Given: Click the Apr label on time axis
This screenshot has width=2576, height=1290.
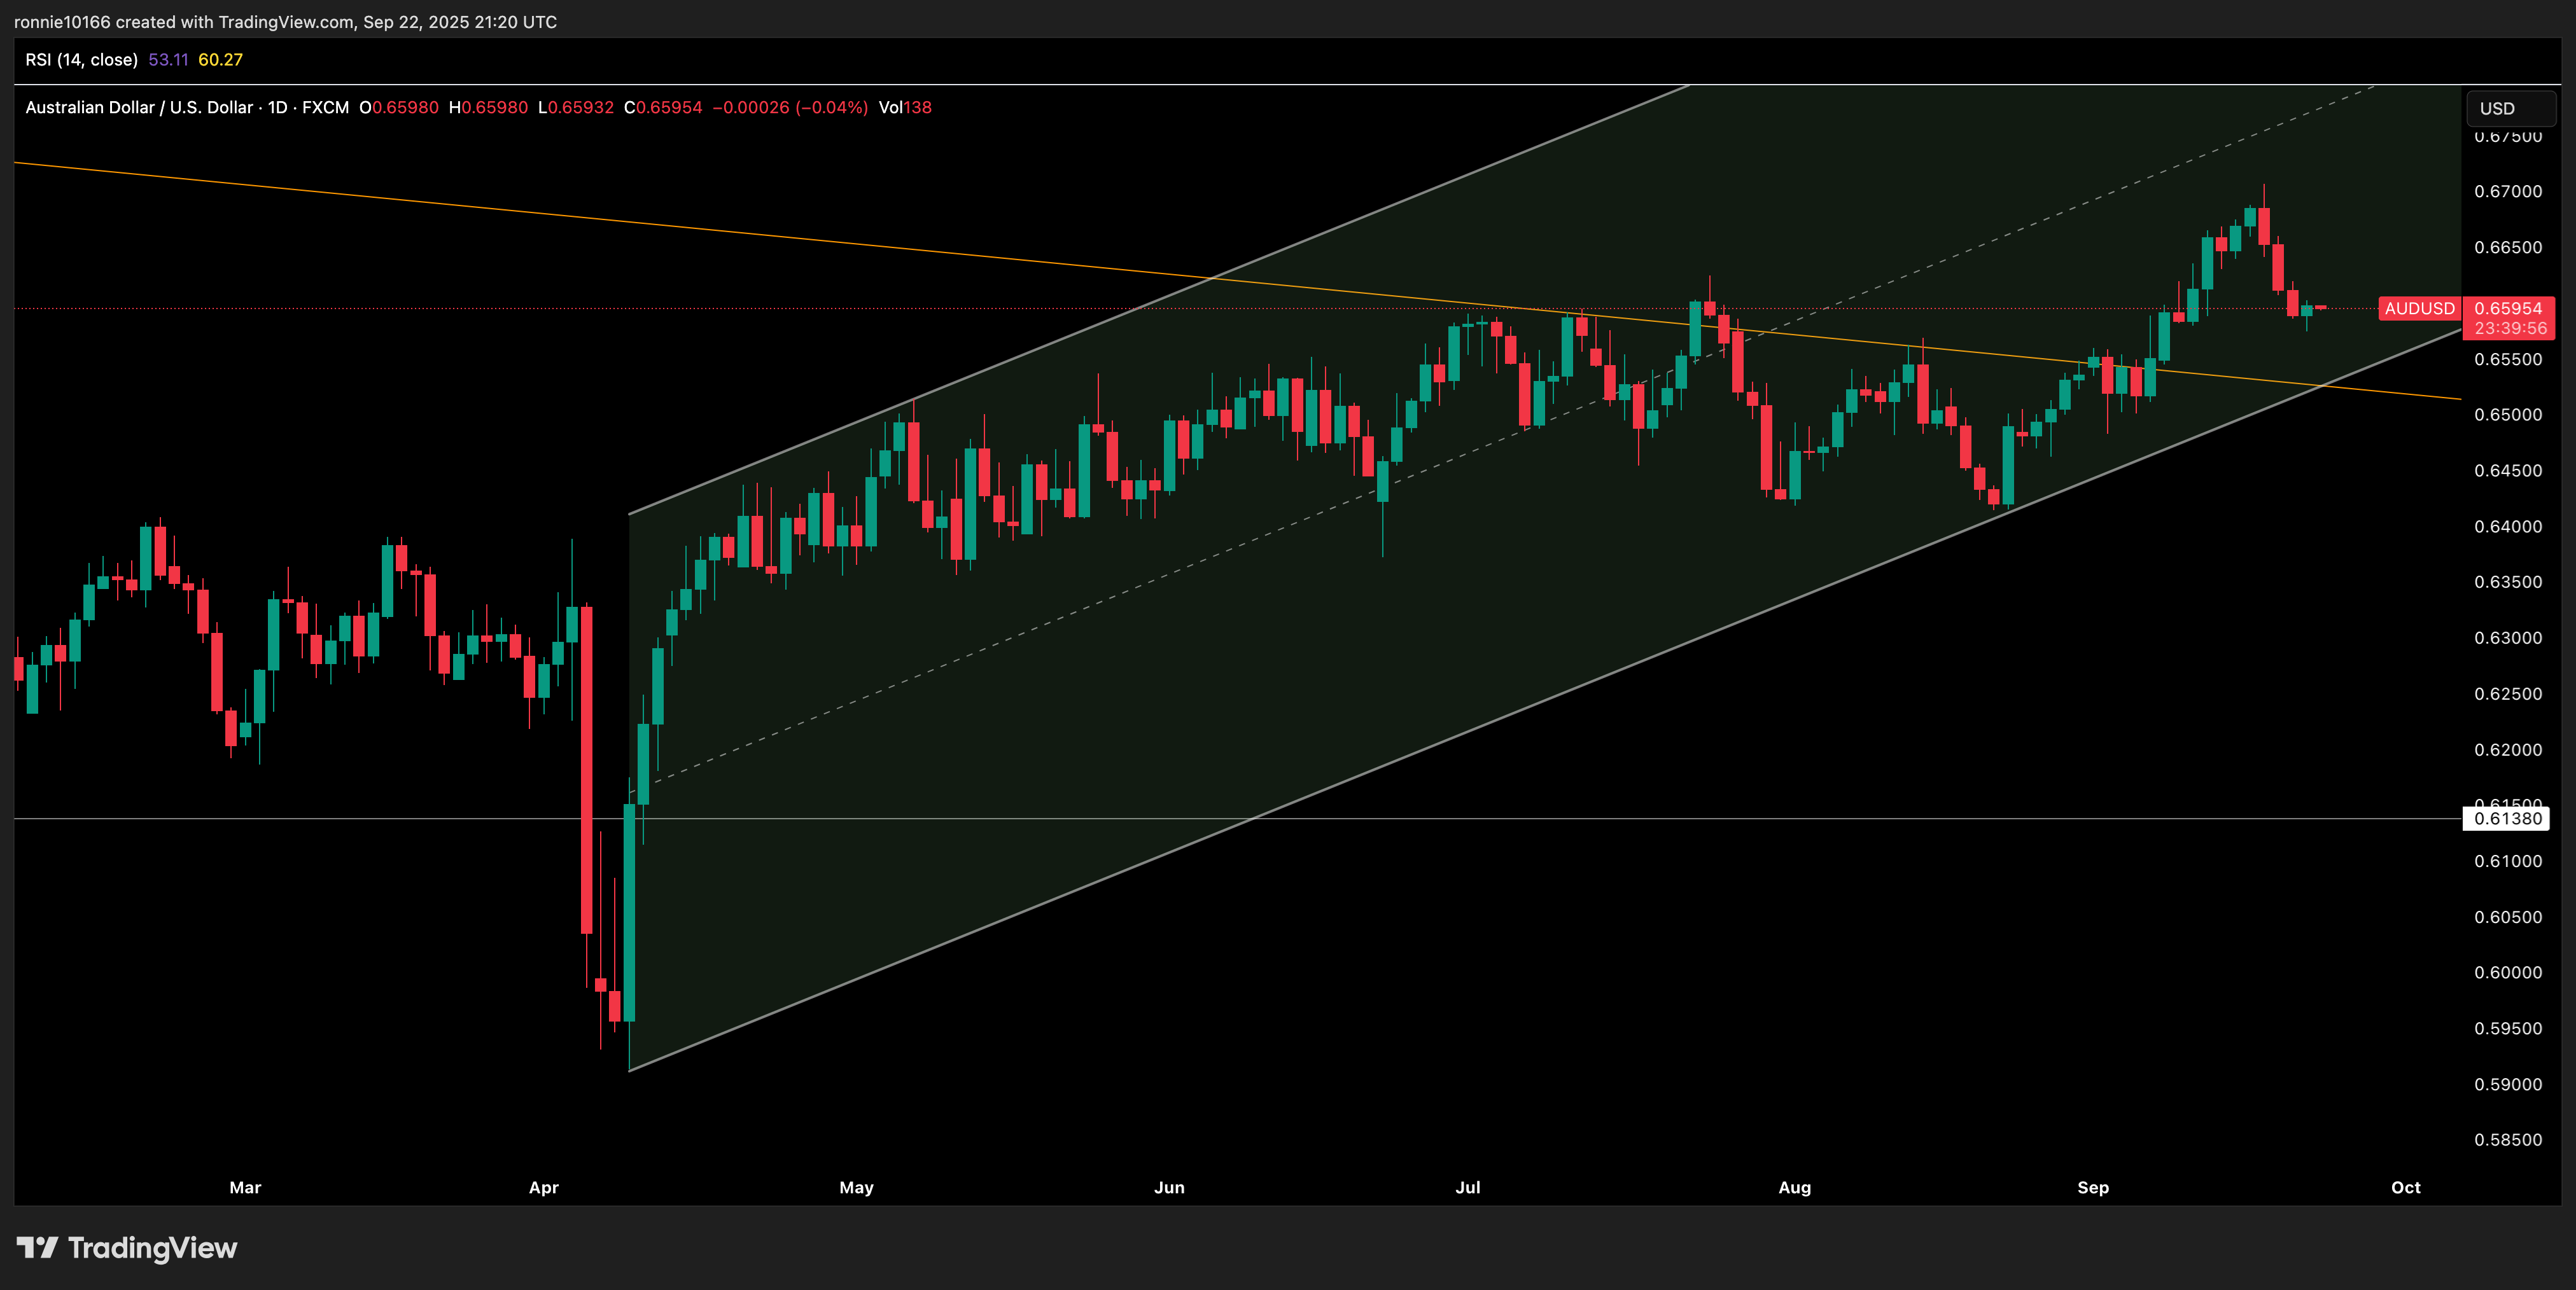Looking at the screenshot, I should point(543,1187).
